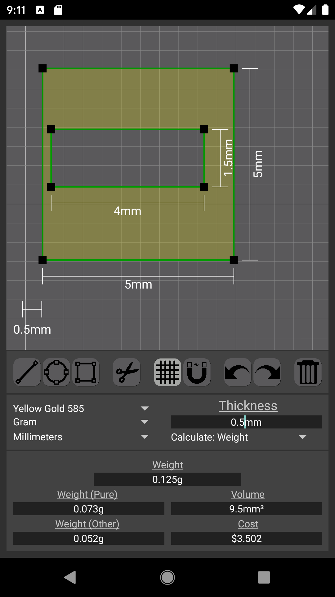
Task: Select the circle shape tool
Action: tap(56, 372)
